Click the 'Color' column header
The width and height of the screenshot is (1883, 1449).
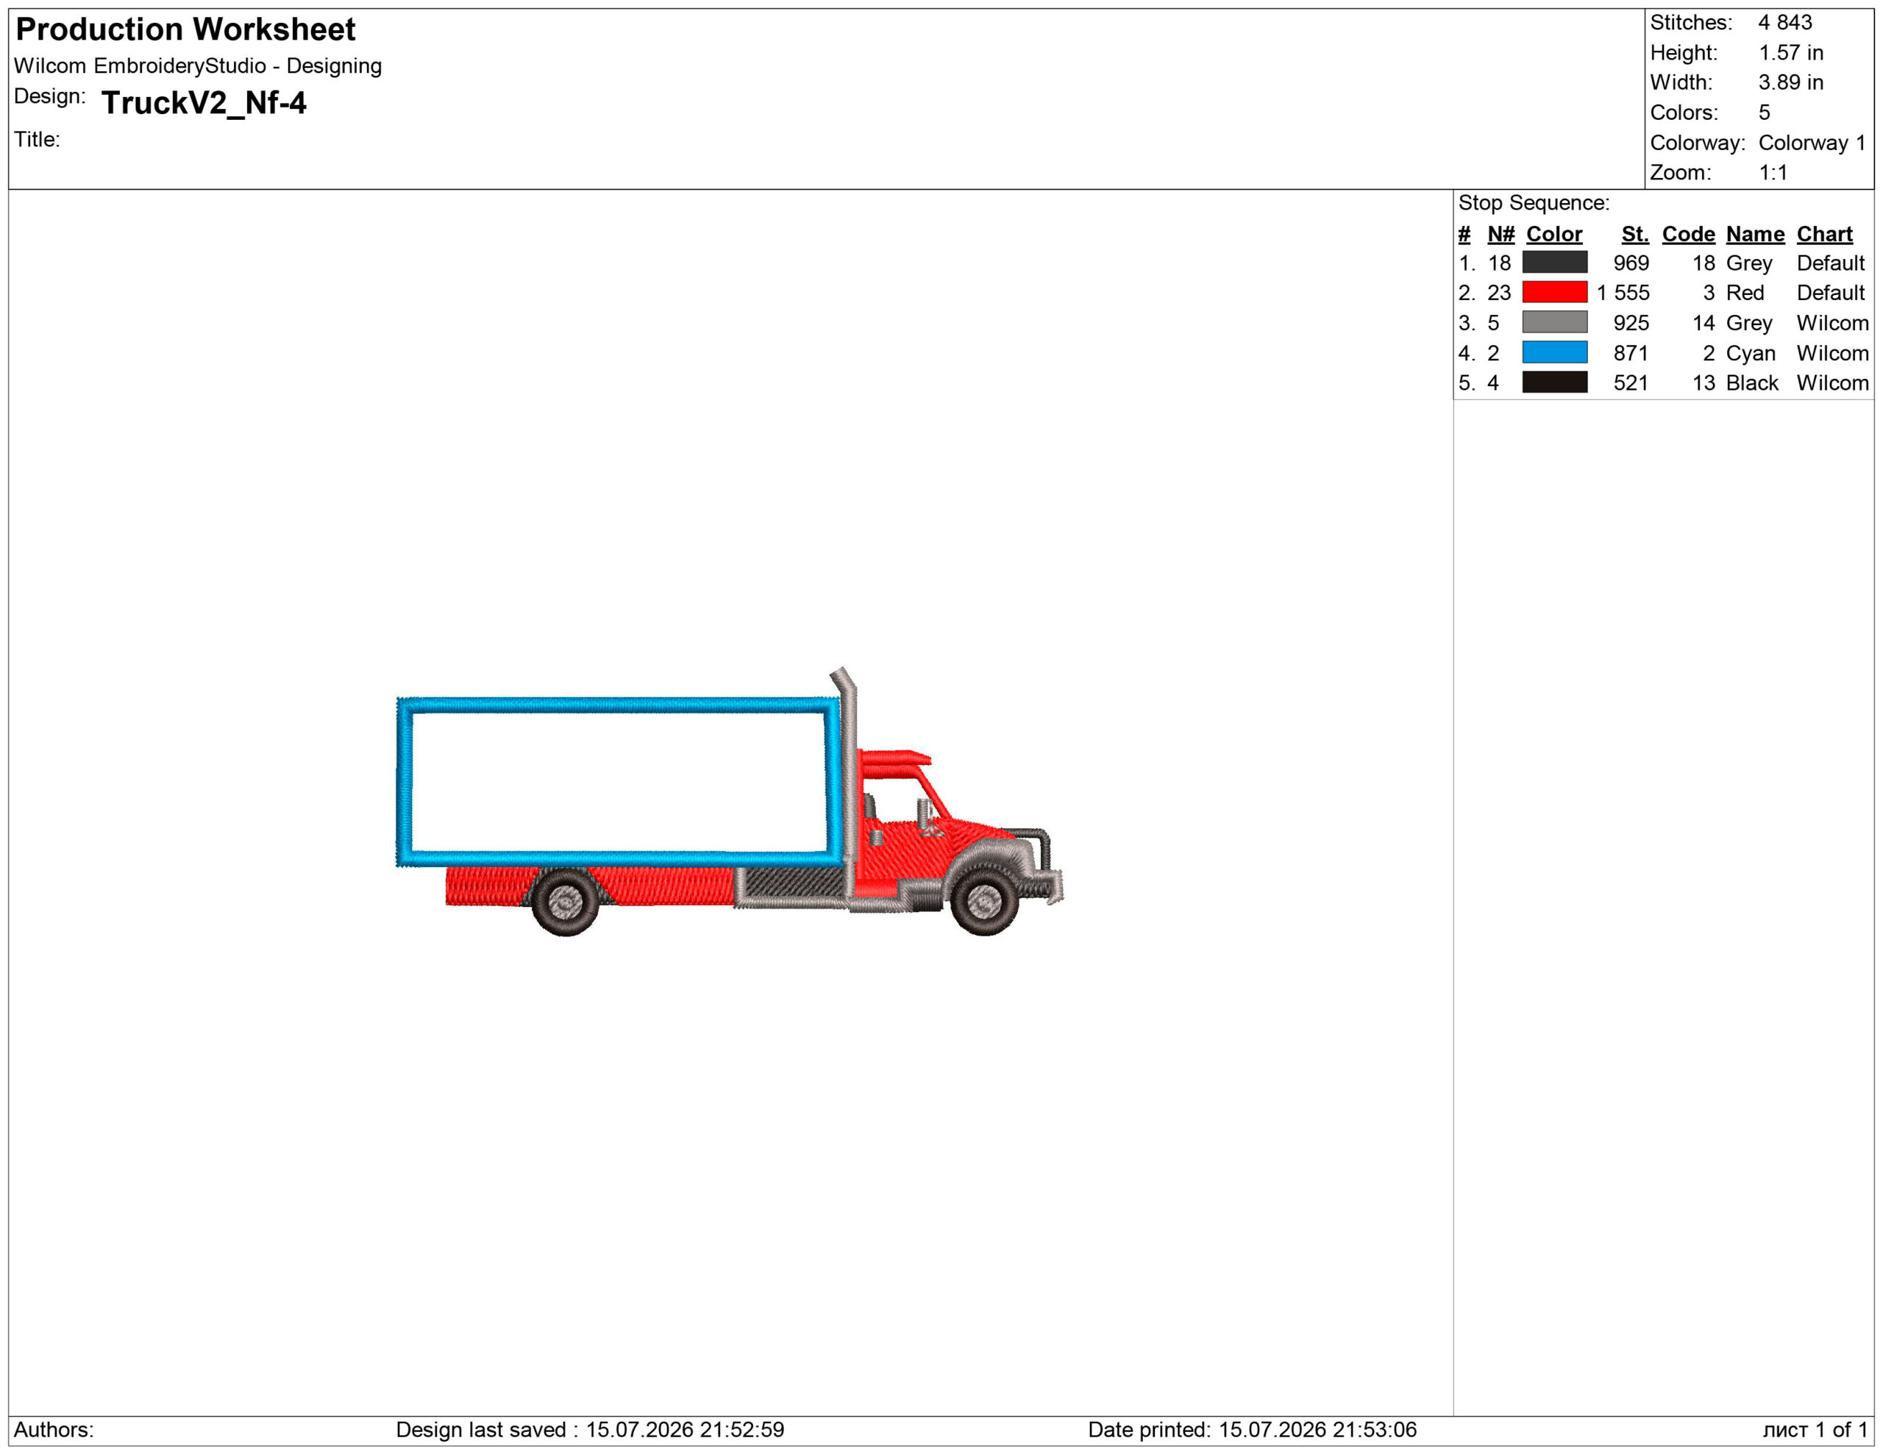click(x=1554, y=235)
